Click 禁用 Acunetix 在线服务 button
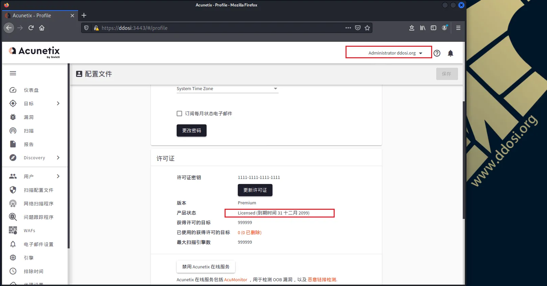 click(x=206, y=267)
